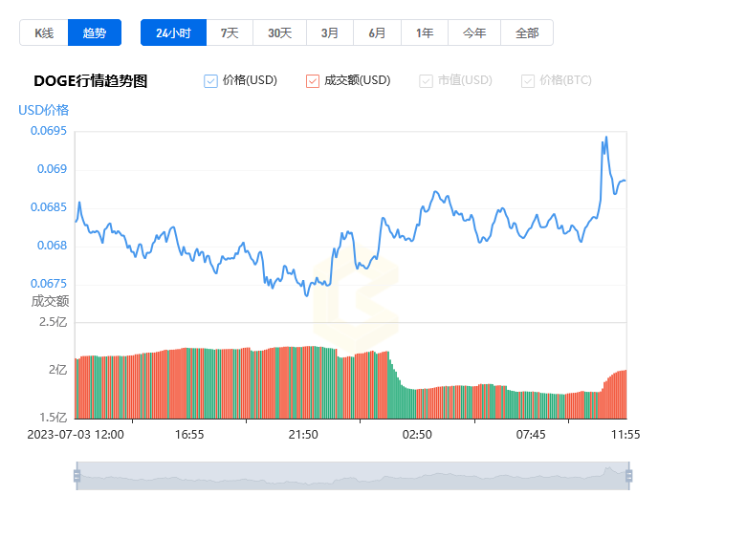
Task: Enable the 市值(USD) series checkbox
Action: (426, 81)
